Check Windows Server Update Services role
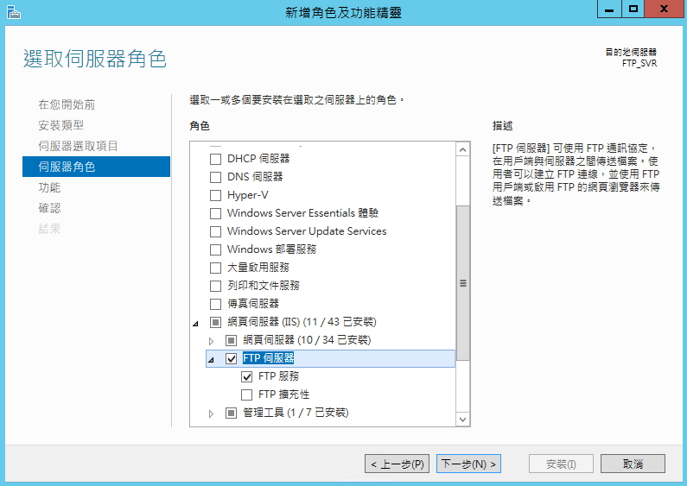 click(215, 231)
